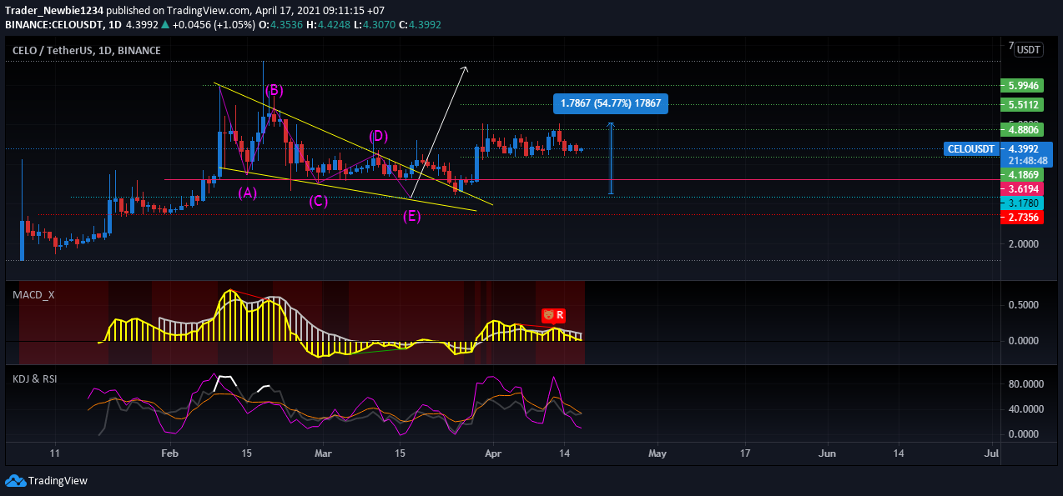
Task: Click the green 4.1869 price level tag
Action: (1023, 175)
